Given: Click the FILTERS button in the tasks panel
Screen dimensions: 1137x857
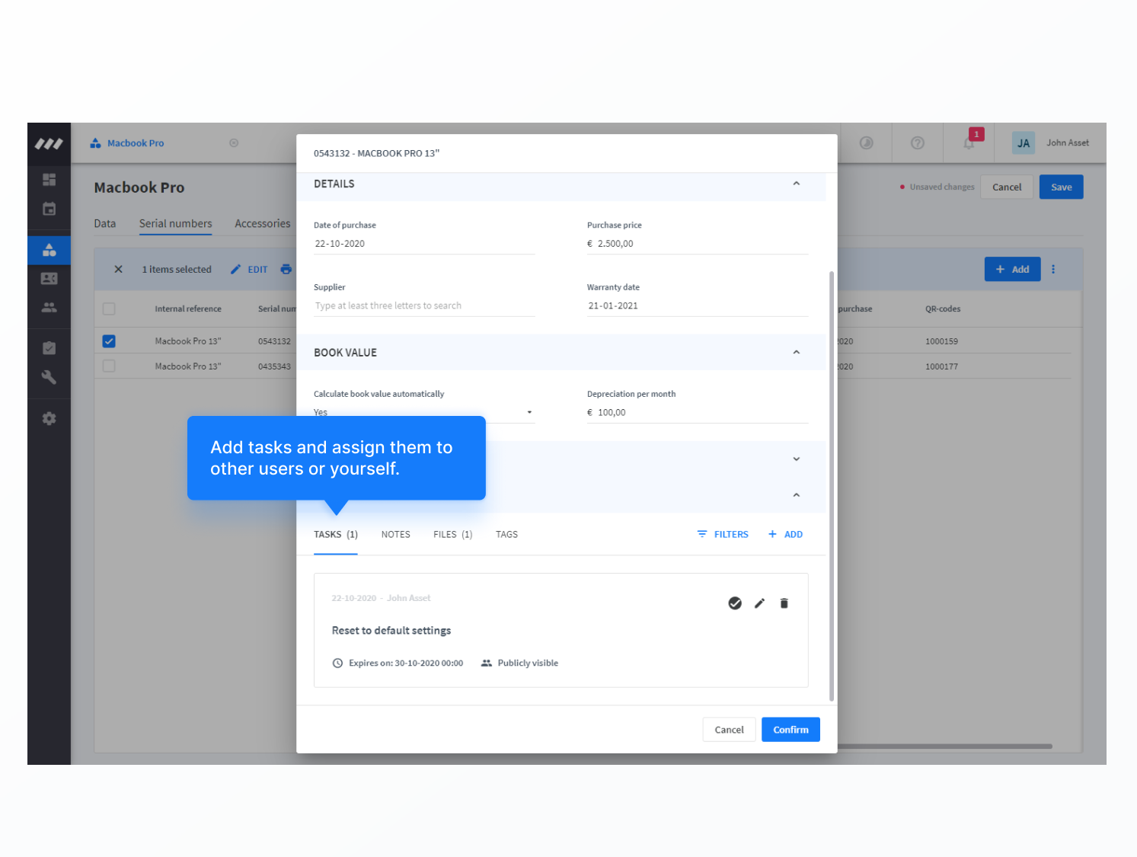Looking at the screenshot, I should coord(723,535).
